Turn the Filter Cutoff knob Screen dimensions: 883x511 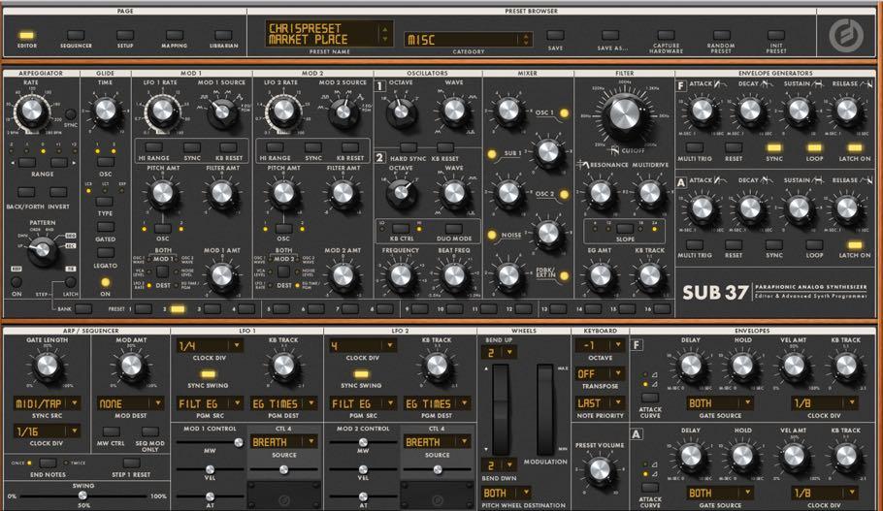pyautogui.click(x=624, y=113)
